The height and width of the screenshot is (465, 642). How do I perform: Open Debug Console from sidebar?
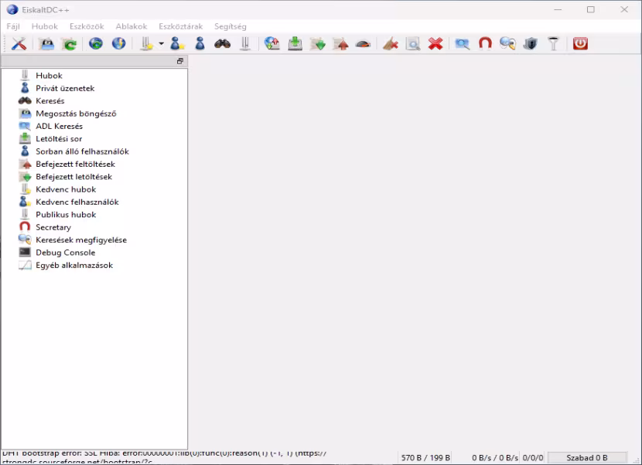click(65, 253)
